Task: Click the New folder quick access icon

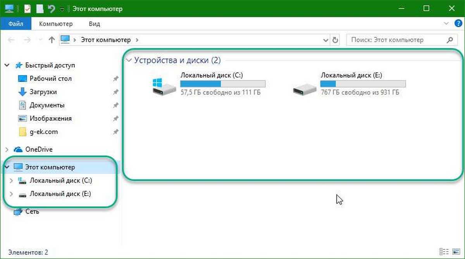Action: (x=39, y=8)
